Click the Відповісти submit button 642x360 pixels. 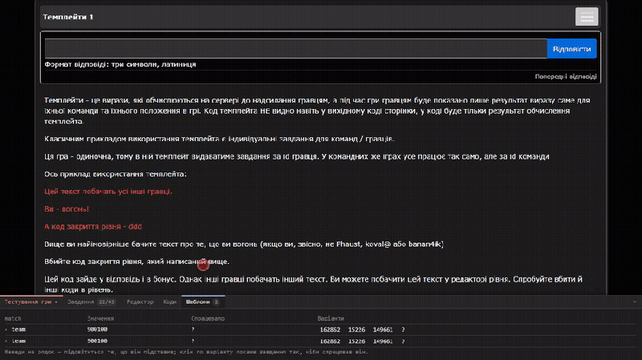click(571, 49)
